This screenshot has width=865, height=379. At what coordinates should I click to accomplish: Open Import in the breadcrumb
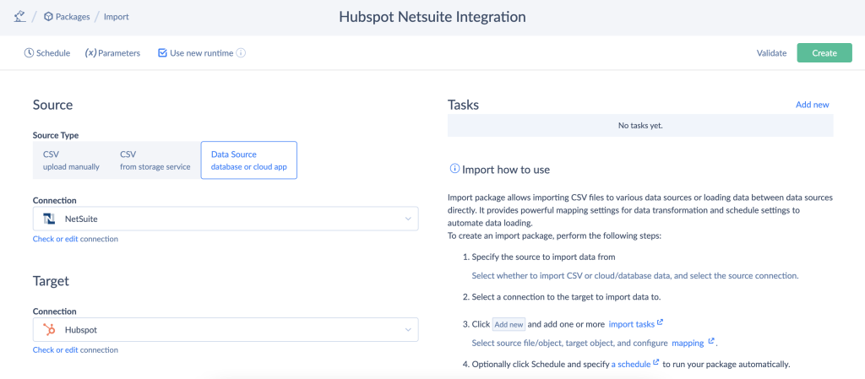click(x=117, y=17)
